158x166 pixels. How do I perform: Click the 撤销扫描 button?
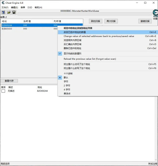(145, 21)
